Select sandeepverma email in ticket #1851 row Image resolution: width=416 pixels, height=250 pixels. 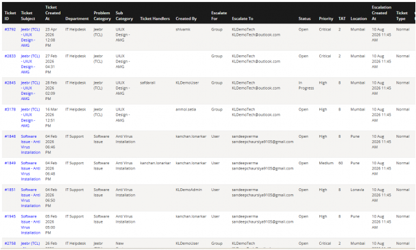[263, 195]
